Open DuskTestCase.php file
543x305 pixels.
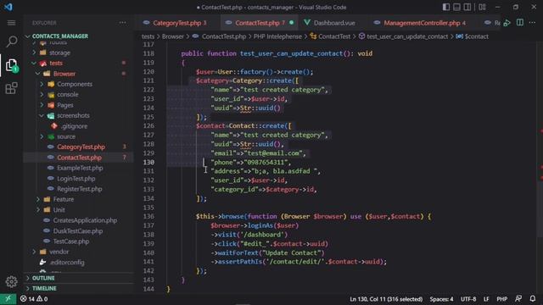[78, 230]
